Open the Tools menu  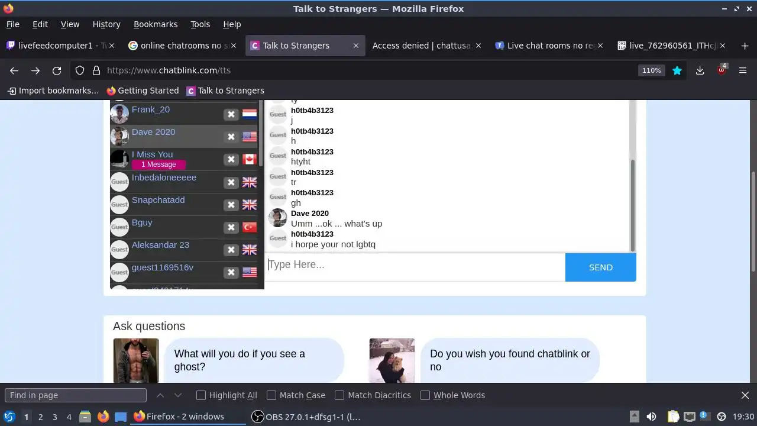pyautogui.click(x=200, y=24)
